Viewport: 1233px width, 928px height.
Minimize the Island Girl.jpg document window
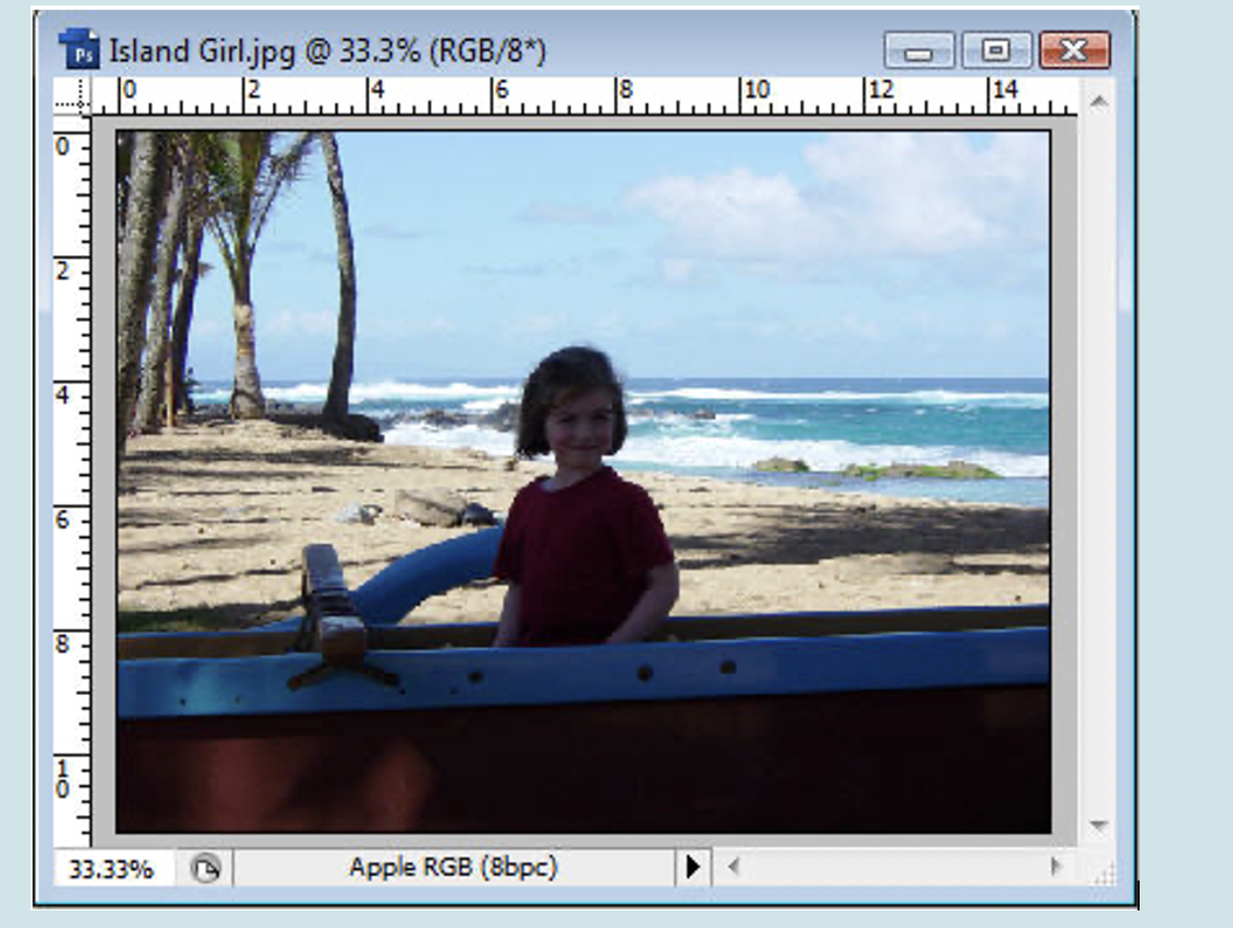[x=918, y=51]
